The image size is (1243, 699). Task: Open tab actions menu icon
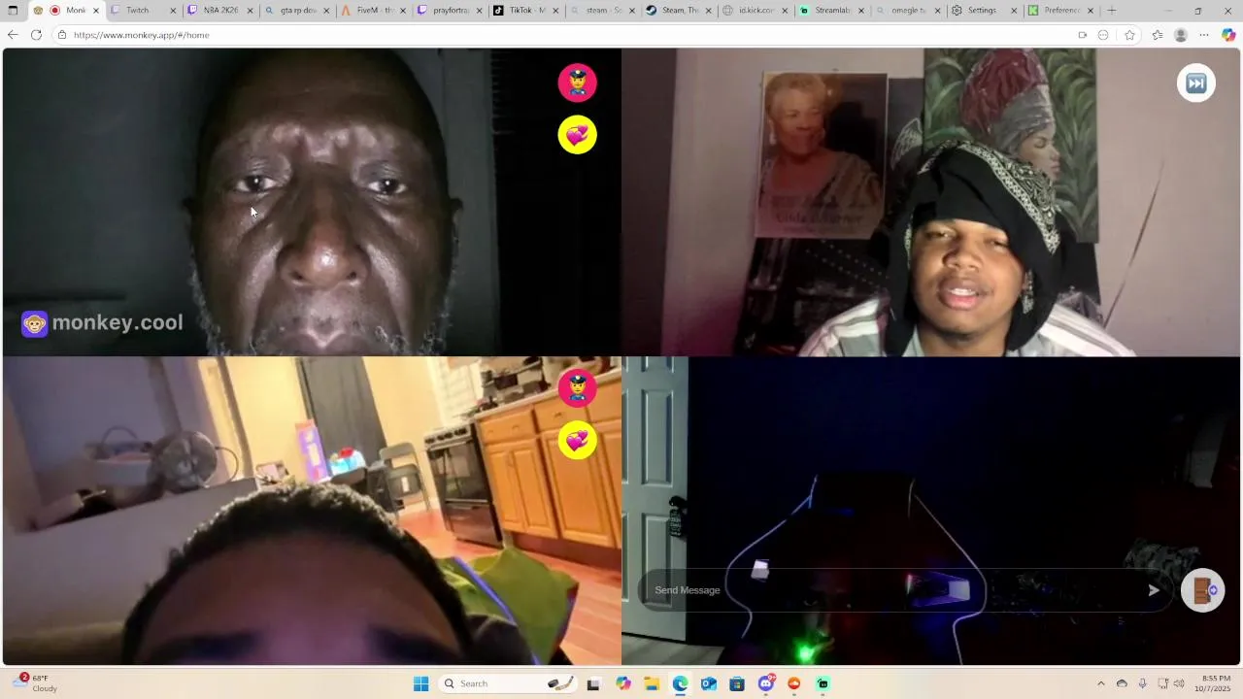13,11
